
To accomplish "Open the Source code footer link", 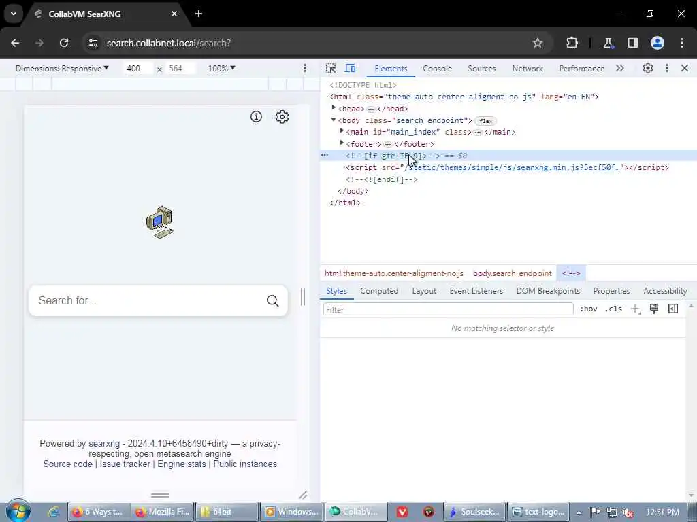I will [x=67, y=464].
